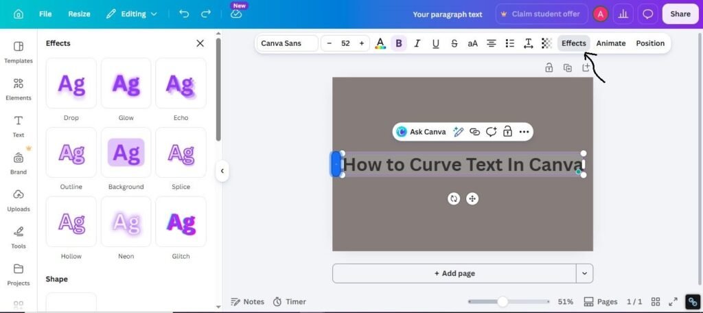Click the rotate handle below the text
This screenshot has height=313, width=703.
(x=454, y=198)
